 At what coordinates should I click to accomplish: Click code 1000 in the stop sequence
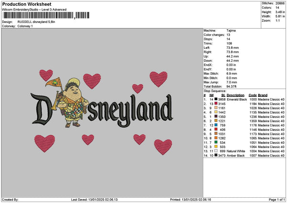tap(253, 100)
